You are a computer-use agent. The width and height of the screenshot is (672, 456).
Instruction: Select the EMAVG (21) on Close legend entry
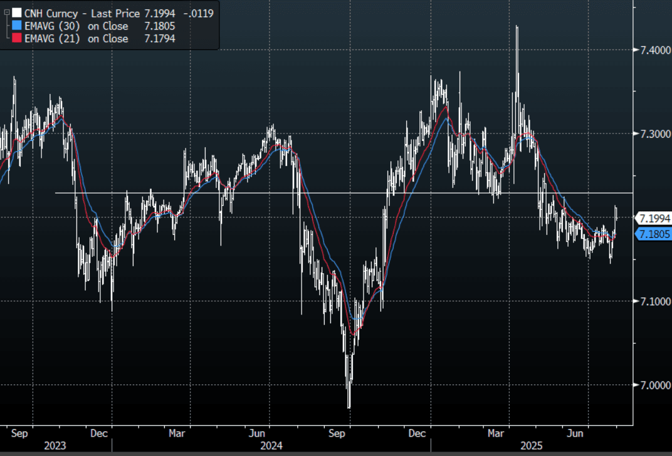(x=76, y=39)
